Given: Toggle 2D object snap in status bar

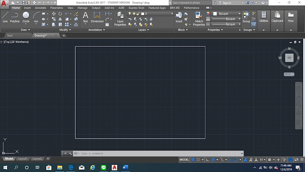Looking at the screenshot, I should [x=236, y=160].
